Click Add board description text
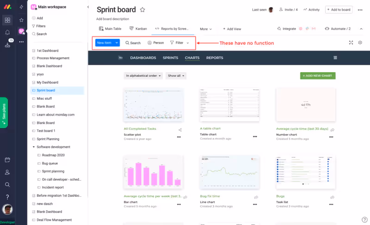The image size is (370, 225). [x=112, y=19]
